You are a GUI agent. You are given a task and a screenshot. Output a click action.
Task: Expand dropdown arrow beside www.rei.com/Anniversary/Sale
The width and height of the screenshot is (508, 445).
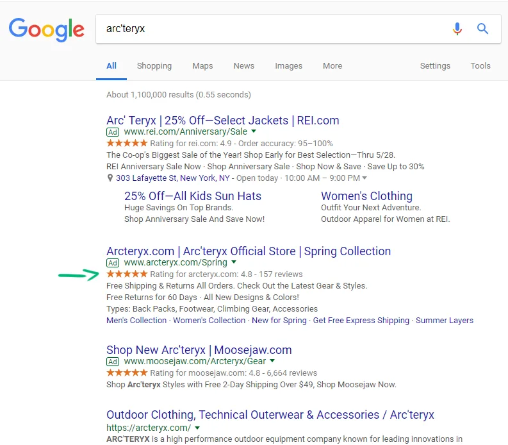click(x=254, y=131)
